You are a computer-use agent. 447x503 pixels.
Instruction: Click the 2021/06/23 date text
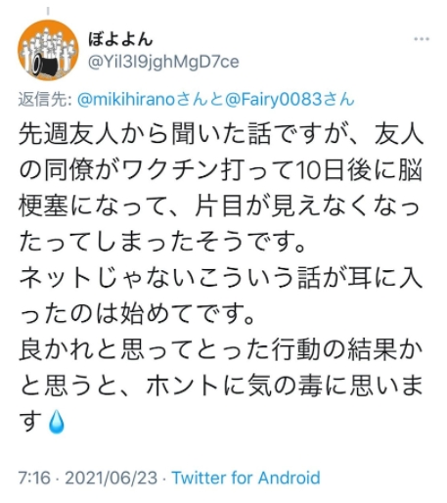coord(112,478)
